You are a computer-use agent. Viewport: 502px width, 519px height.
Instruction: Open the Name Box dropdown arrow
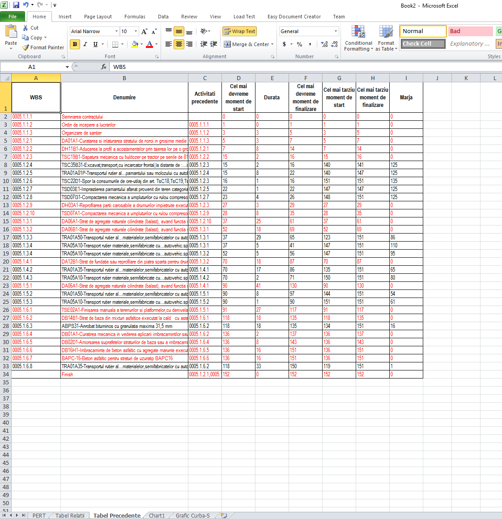point(67,67)
